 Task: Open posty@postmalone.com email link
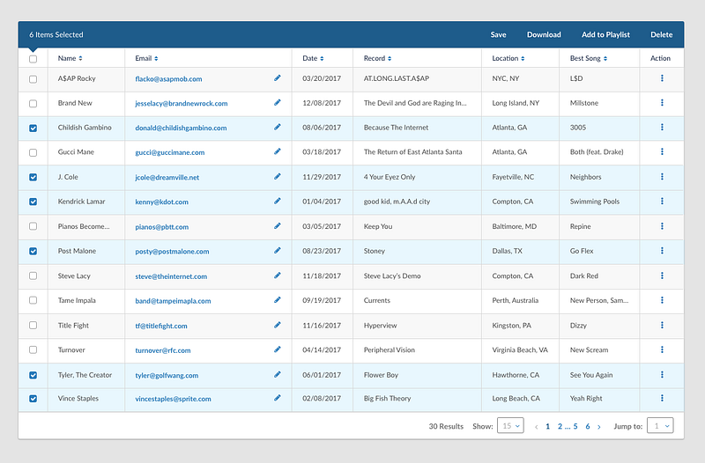172,252
